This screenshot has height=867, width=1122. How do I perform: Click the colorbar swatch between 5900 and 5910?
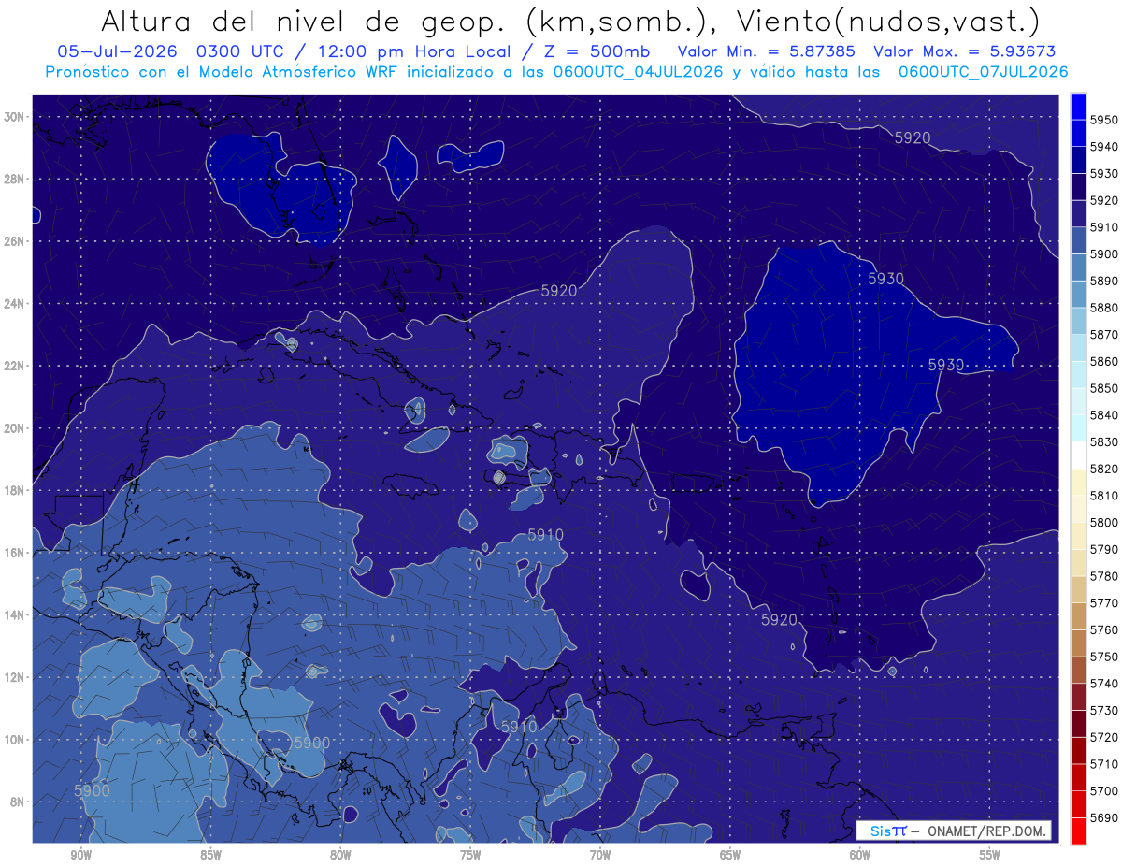click(1078, 239)
